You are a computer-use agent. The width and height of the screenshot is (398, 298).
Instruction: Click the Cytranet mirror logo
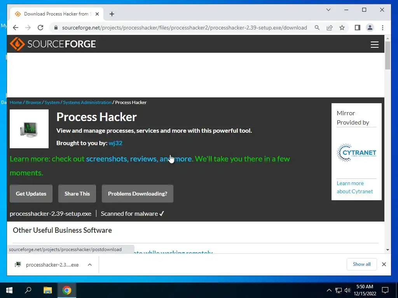click(x=356, y=152)
